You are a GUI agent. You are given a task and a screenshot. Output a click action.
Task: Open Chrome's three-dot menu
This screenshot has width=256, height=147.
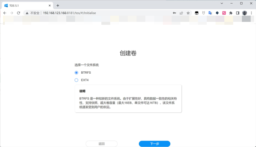pyautogui.click(x=251, y=13)
